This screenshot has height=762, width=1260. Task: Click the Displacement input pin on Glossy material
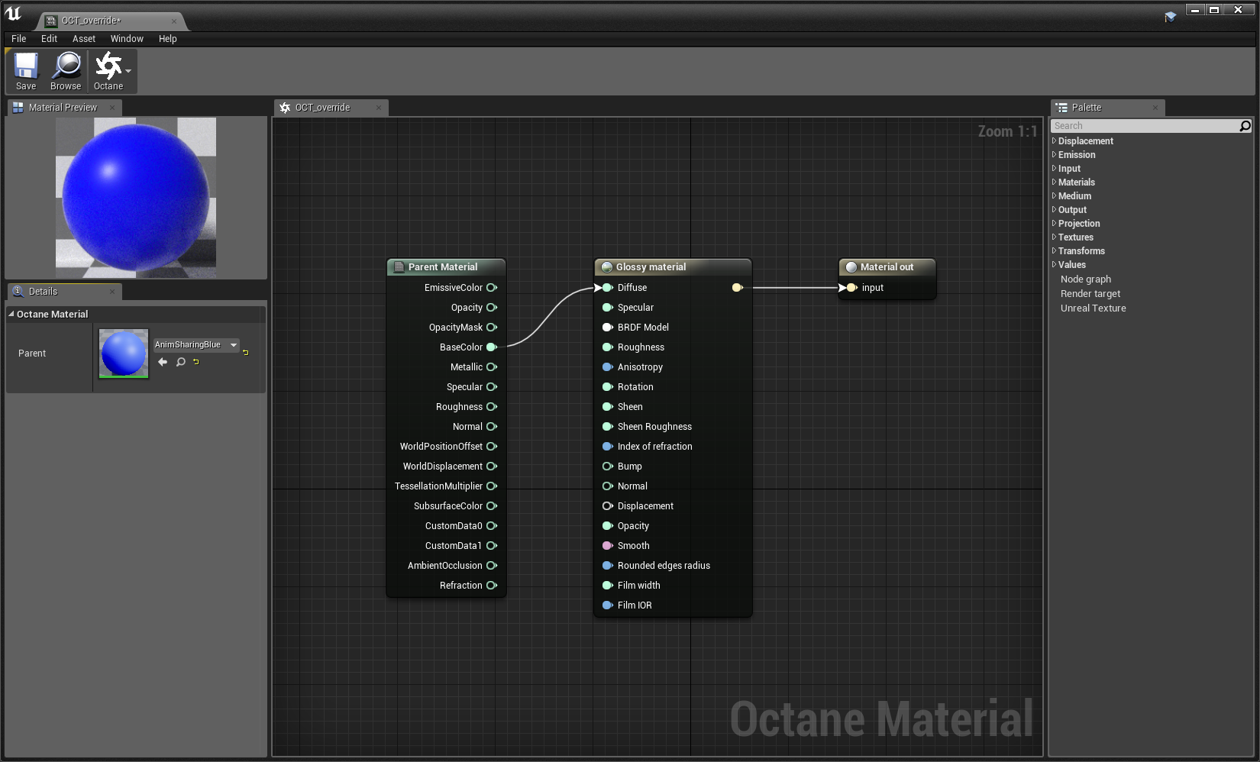(608, 506)
